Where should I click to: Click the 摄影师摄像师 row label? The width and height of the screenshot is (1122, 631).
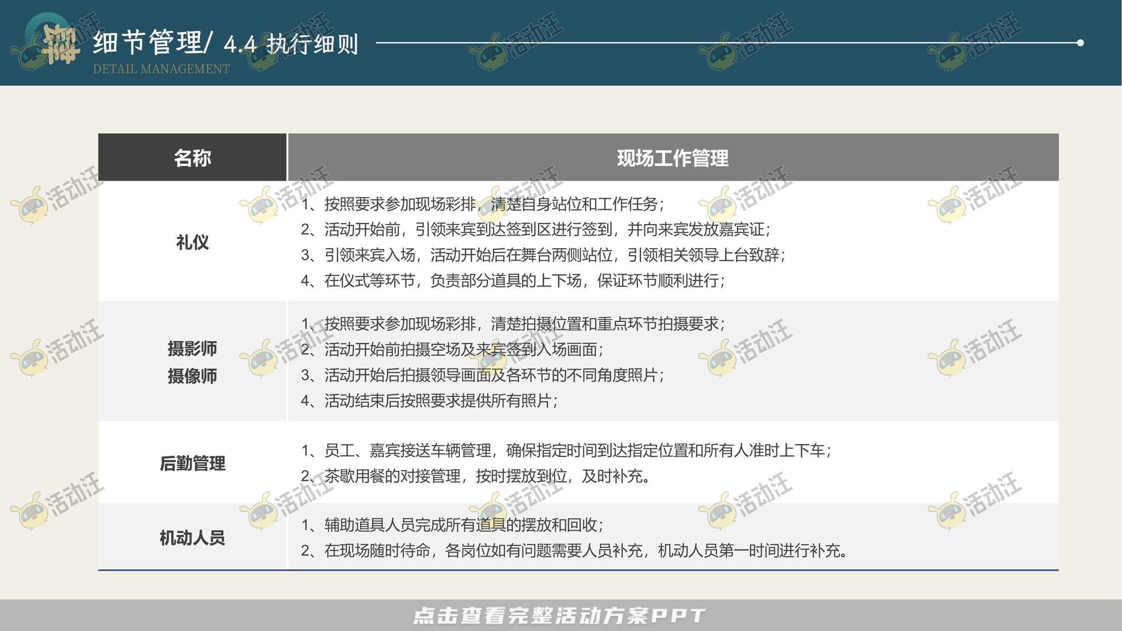(192, 362)
